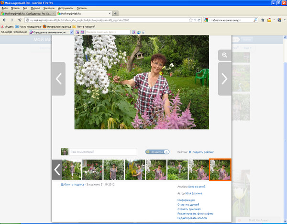Image resolution: width=287 pixels, height=224 pixels.
Task: Click the Загружено 21.10.2012 upload date text
Action: [x=100, y=184]
